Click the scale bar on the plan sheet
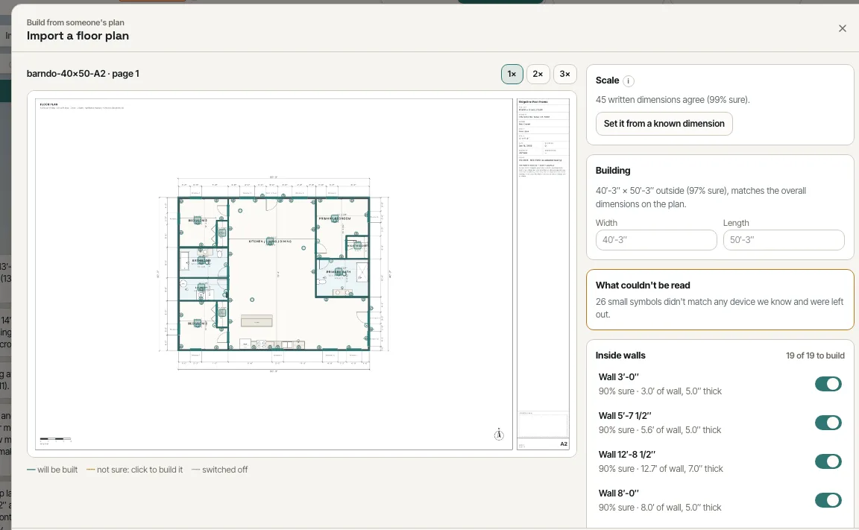Image resolution: width=859 pixels, height=530 pixels. [x=55, y=439]
